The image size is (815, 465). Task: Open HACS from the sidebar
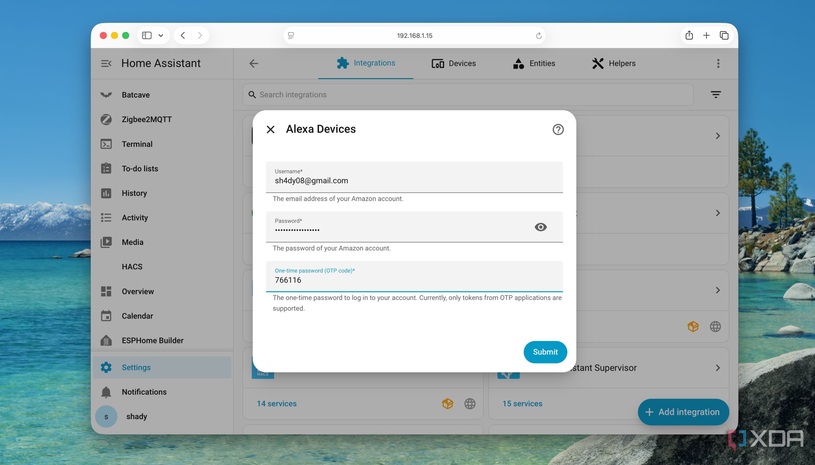point(162,267)
